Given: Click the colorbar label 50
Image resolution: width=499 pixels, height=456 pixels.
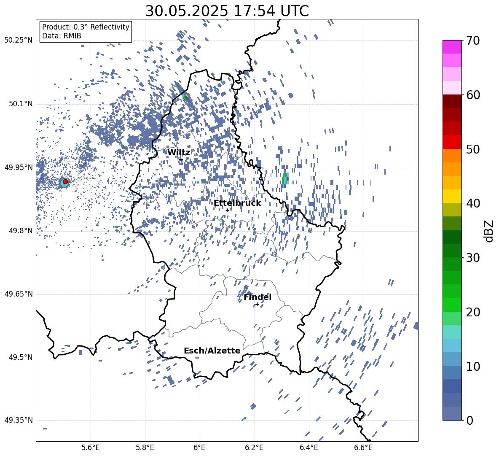Looking at the screenshot, I should (473, 149).
